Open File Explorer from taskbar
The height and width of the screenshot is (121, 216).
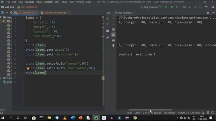click(x=49, y=118)
